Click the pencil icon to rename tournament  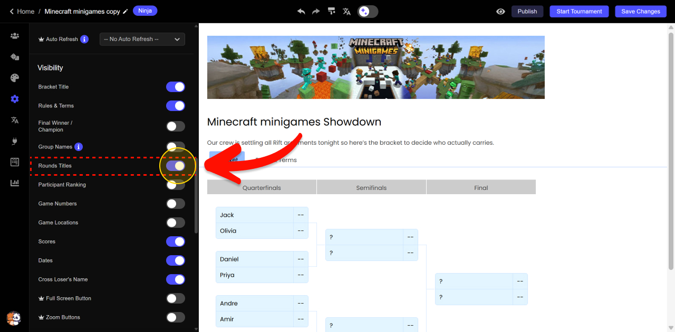pyautogui.click(x=125, y=12)
